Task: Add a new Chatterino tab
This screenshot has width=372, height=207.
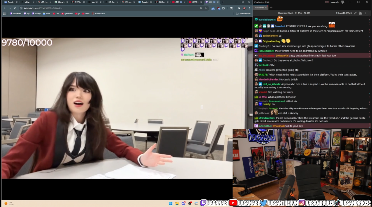Action: pyautogui.click(x=271, y=8)
